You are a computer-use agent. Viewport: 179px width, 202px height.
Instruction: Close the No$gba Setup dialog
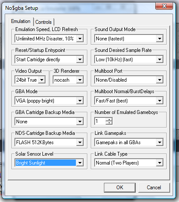click(164, 6)
